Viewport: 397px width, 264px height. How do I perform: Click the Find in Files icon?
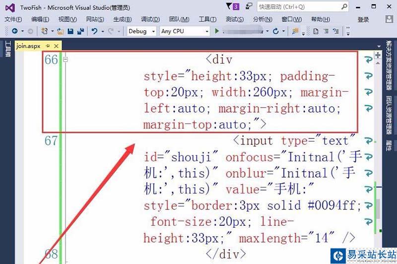point(295,31)
